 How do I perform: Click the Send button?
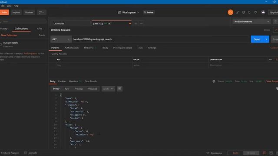click(x=257, y=39)
